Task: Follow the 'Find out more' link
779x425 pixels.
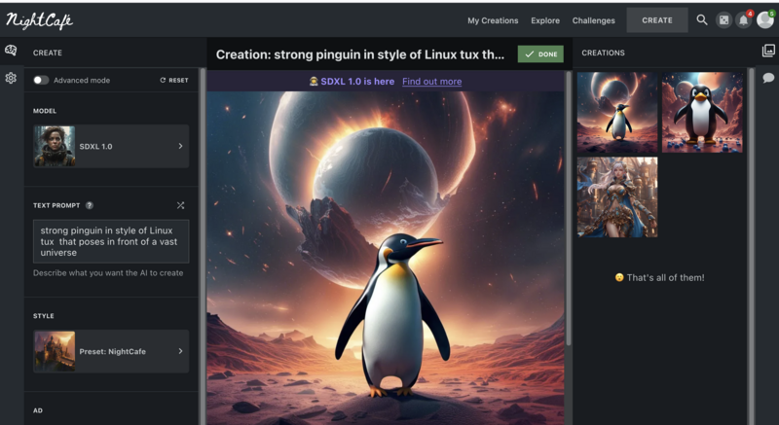Action: [431, 82]
